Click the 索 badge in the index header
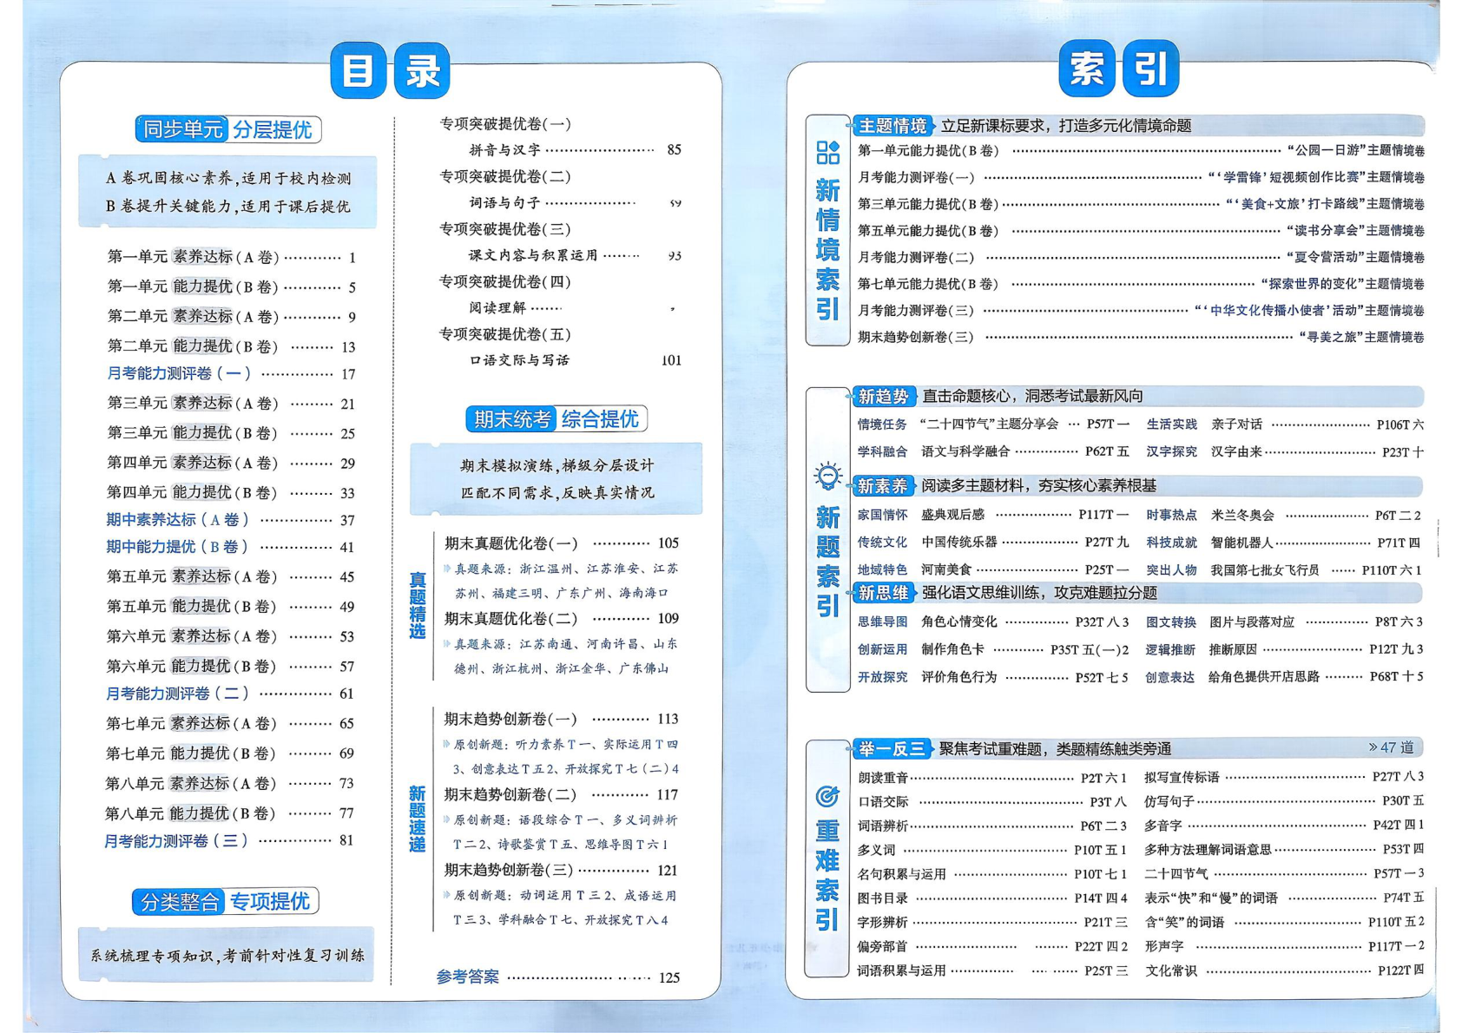 click(1088, 72)
